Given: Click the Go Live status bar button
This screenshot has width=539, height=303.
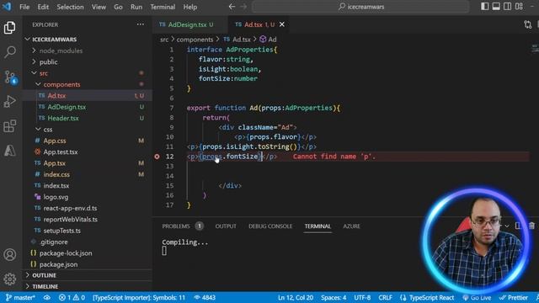Looking at the screenshot, I should point(478,297).
